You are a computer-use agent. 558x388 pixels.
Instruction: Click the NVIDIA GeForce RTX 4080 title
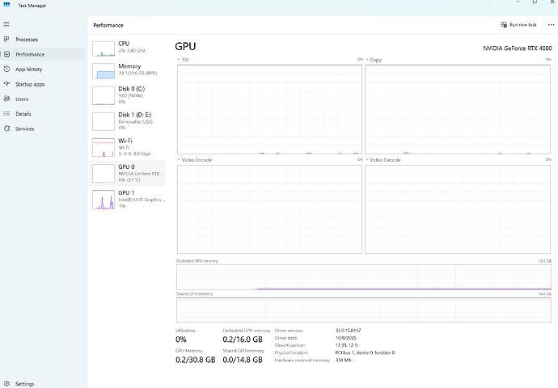[x=518, y=48]
